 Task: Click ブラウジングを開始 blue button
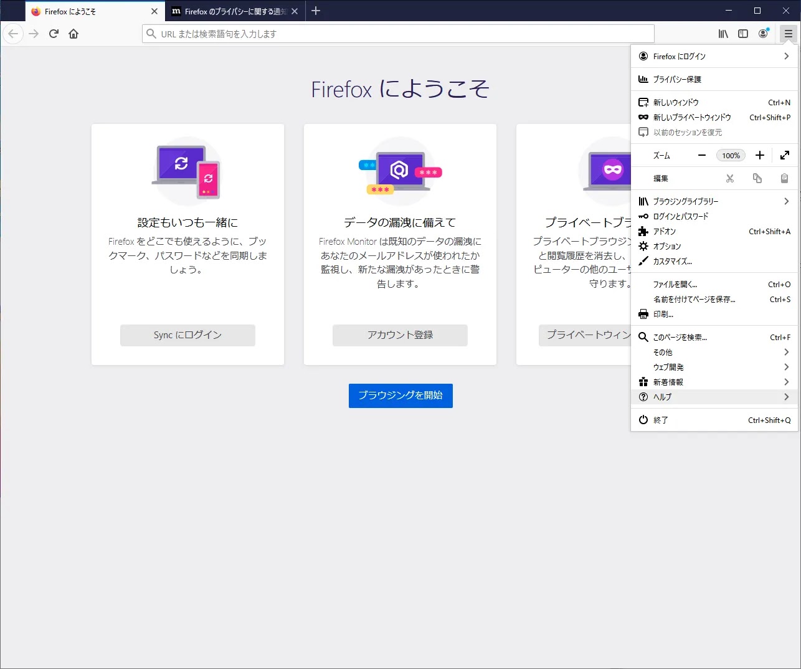pyautogui.click(x=400, y=396)
